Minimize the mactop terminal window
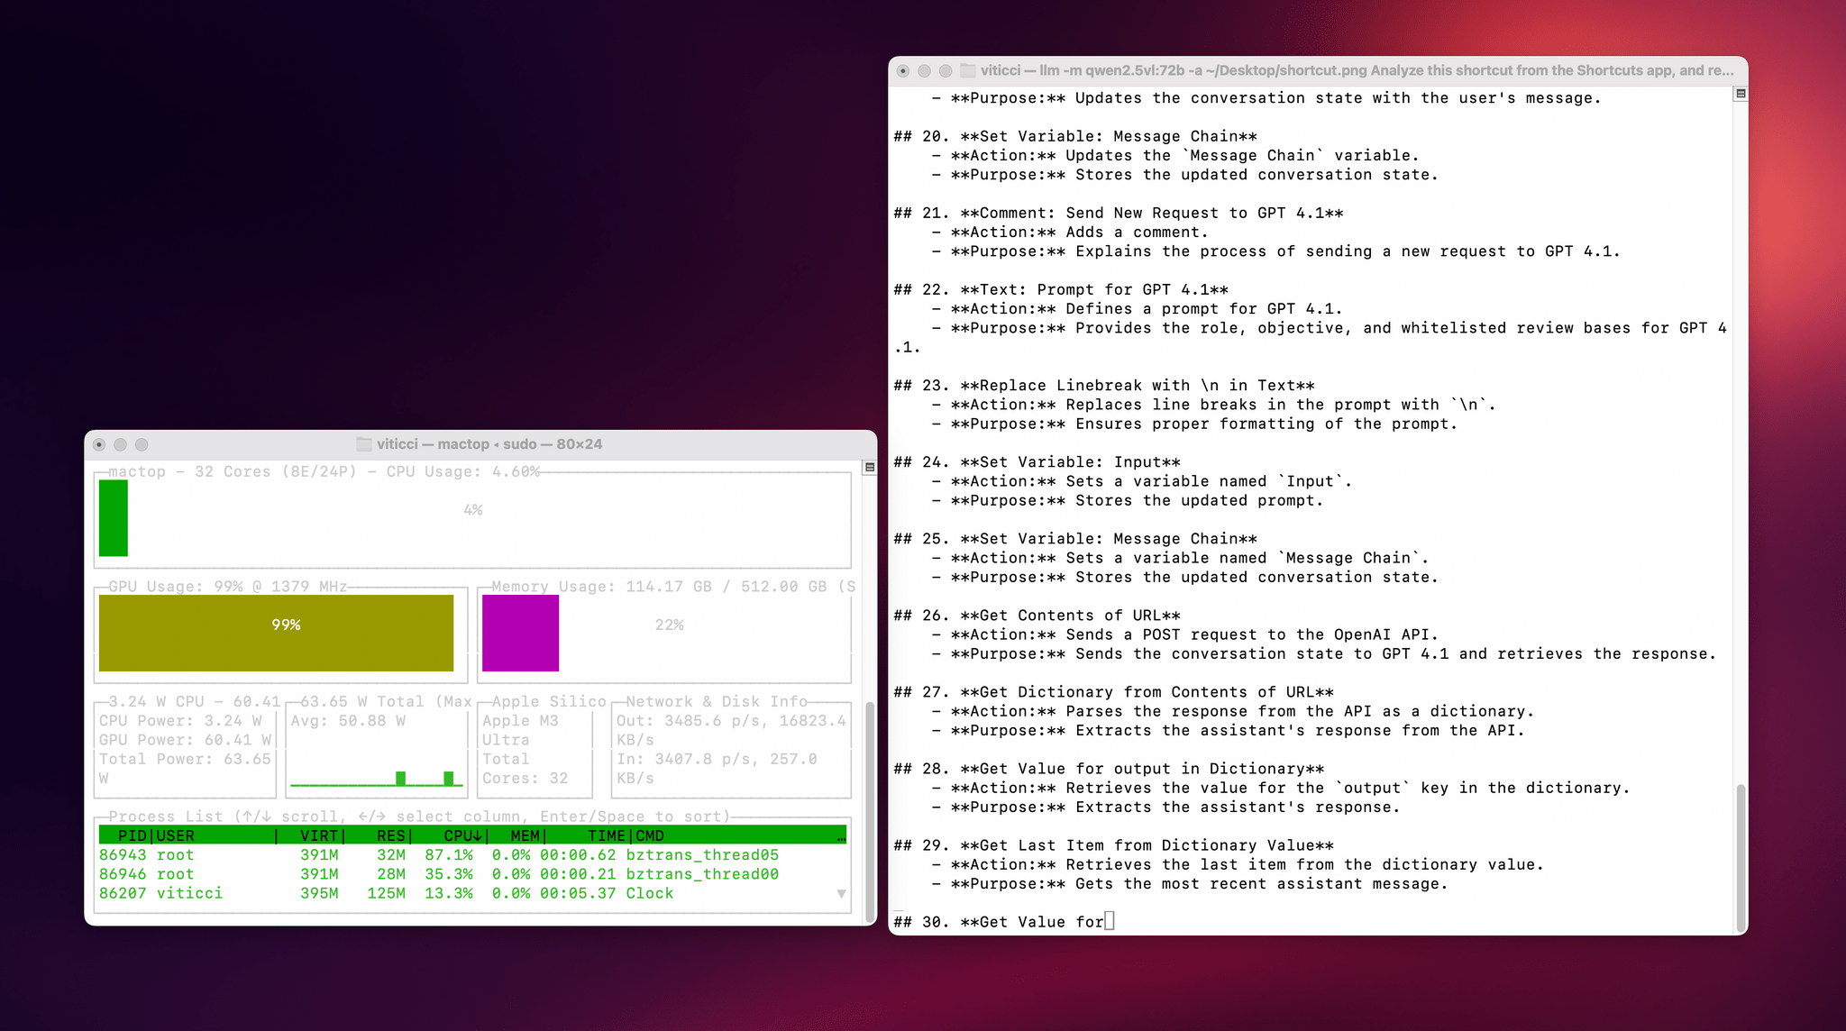This screenshot has width=1846, height=1031. (121, 444)
